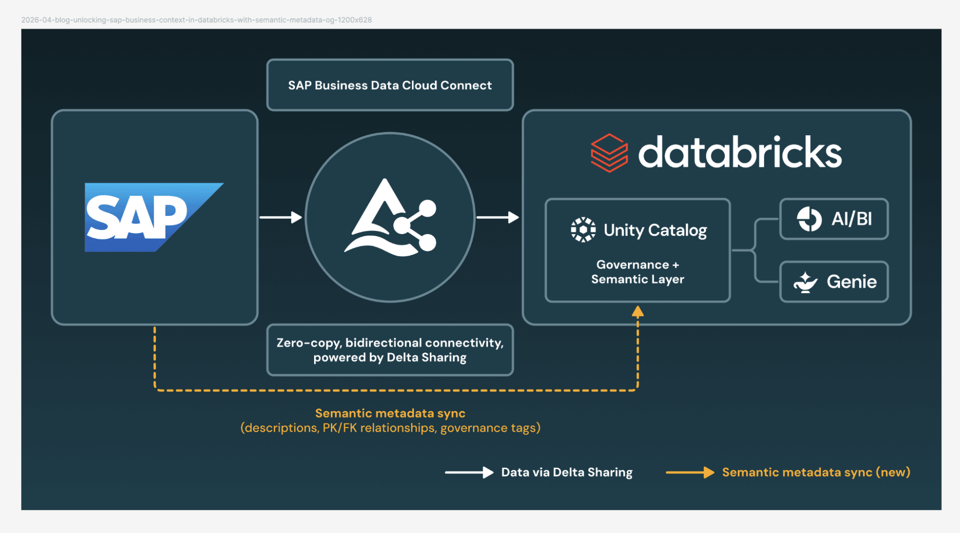Image resolution: width=960 pixels, height=533 pixels.
Task: Click the orange arrowhead below Unity Catalog
Action: (638, 312)
